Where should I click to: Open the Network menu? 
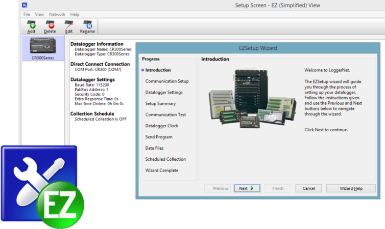57,14
